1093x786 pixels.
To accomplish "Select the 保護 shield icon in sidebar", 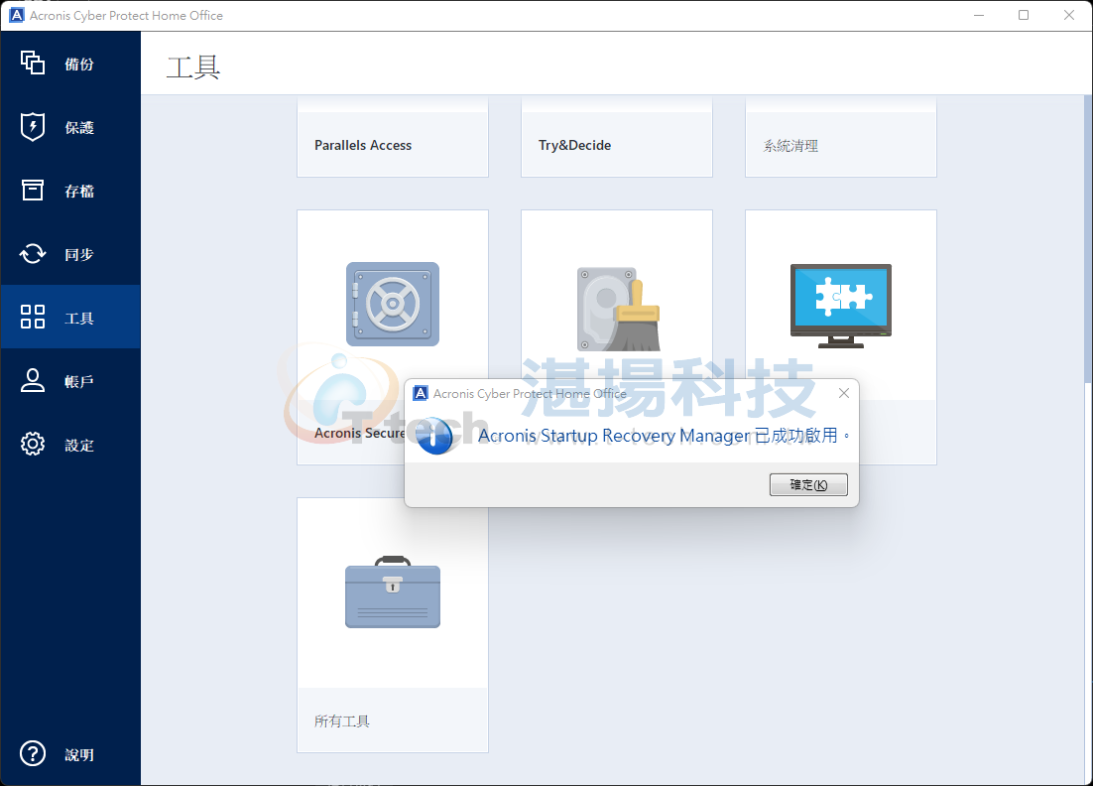I will [x=33, y=127].
